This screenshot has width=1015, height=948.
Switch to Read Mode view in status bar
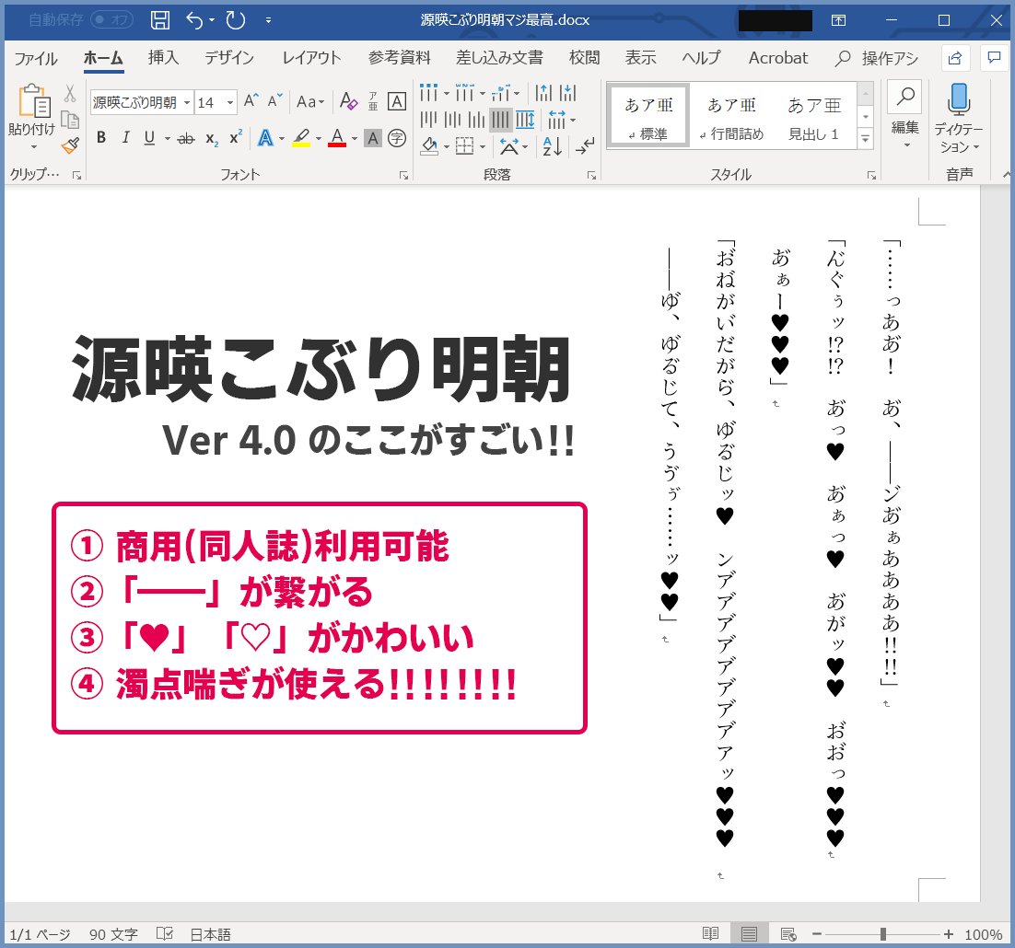tap(710, 933)
